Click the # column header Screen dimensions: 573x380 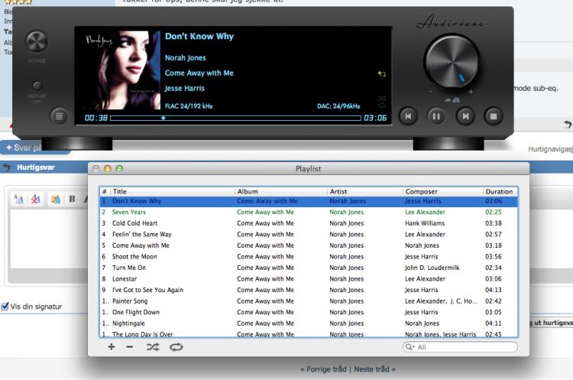pyautogui.click(x=105, y=191)
